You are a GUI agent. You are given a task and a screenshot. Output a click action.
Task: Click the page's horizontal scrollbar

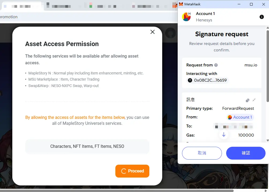click(x=117, y=191)
